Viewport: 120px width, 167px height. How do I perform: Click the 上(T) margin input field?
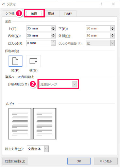click(x=39, y=28)
